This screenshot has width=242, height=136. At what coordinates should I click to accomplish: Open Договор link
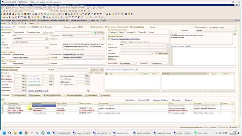pyautogui.click(x=176, y=100)
